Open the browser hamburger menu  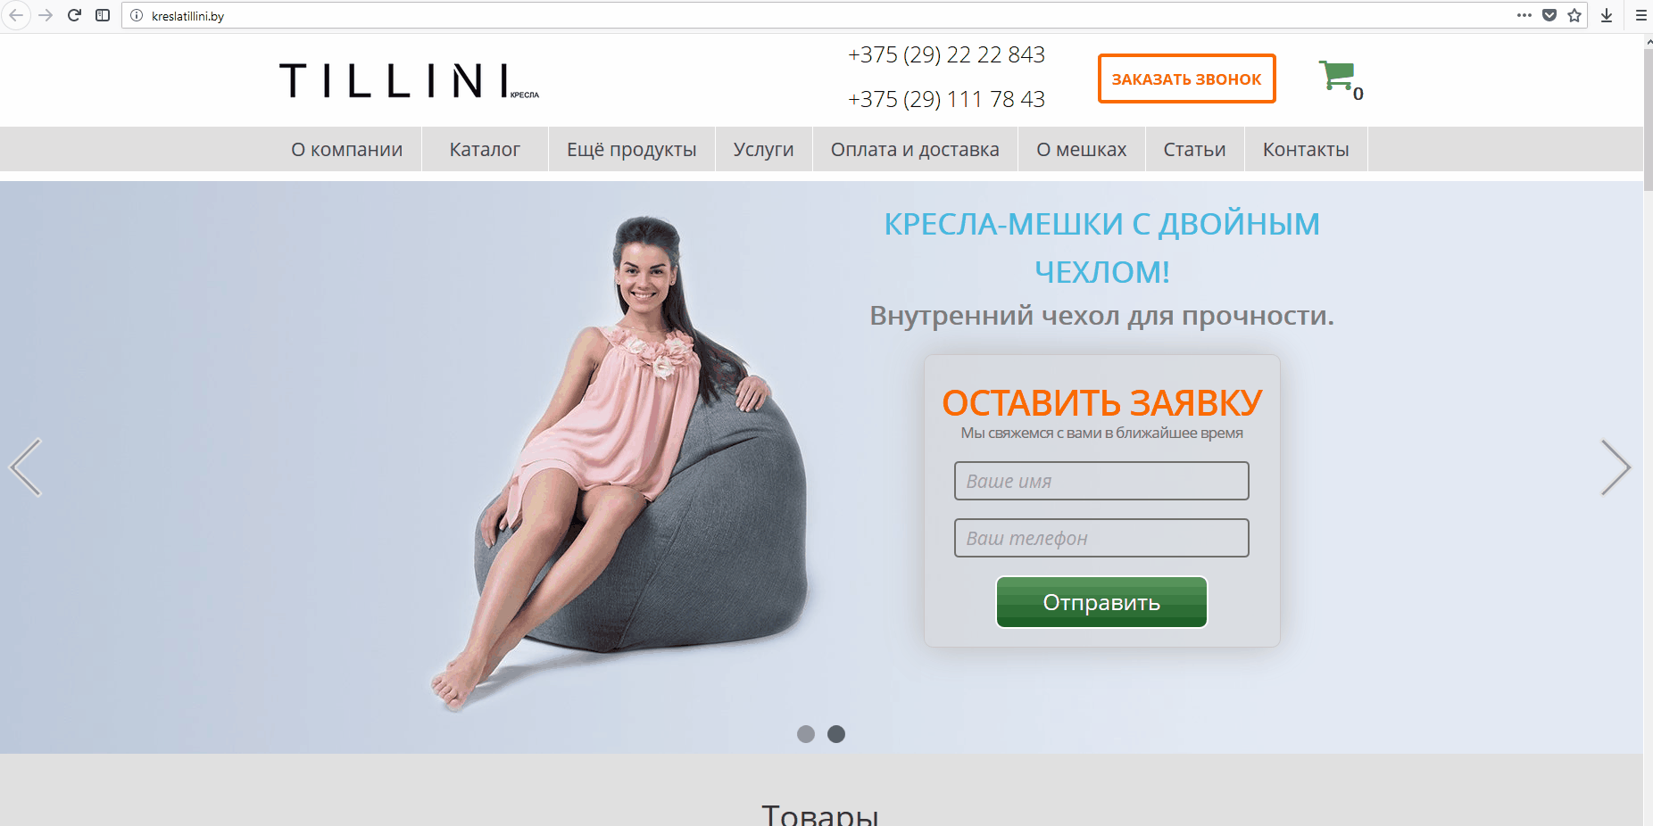point(1641,15)
